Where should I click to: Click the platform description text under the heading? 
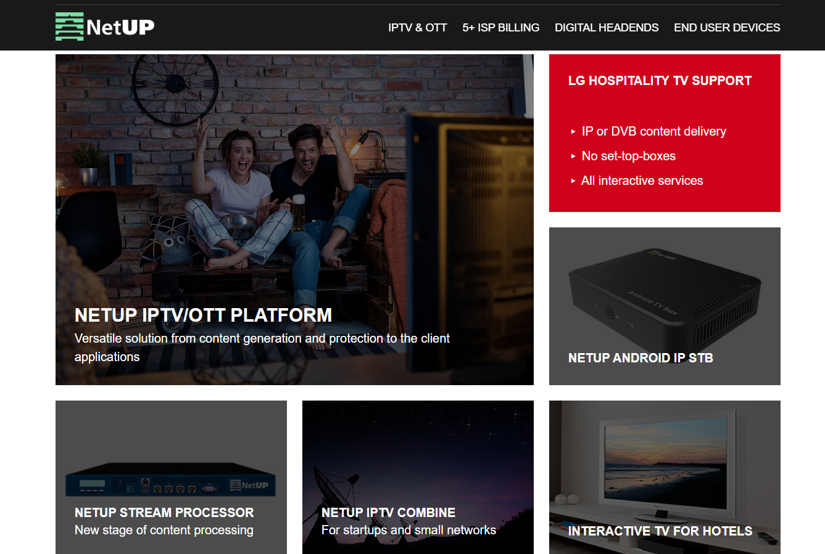[x=262, y=348]
